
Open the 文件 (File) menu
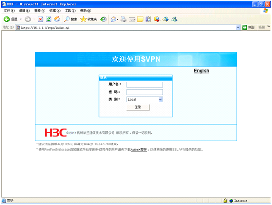[x=9, y=11]
